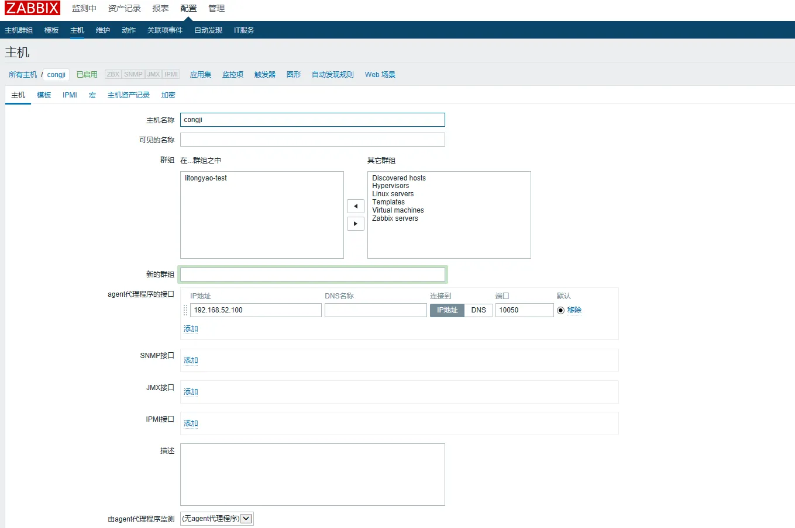Click the IP地址 field with 192.168.52.100

(256, 310)
